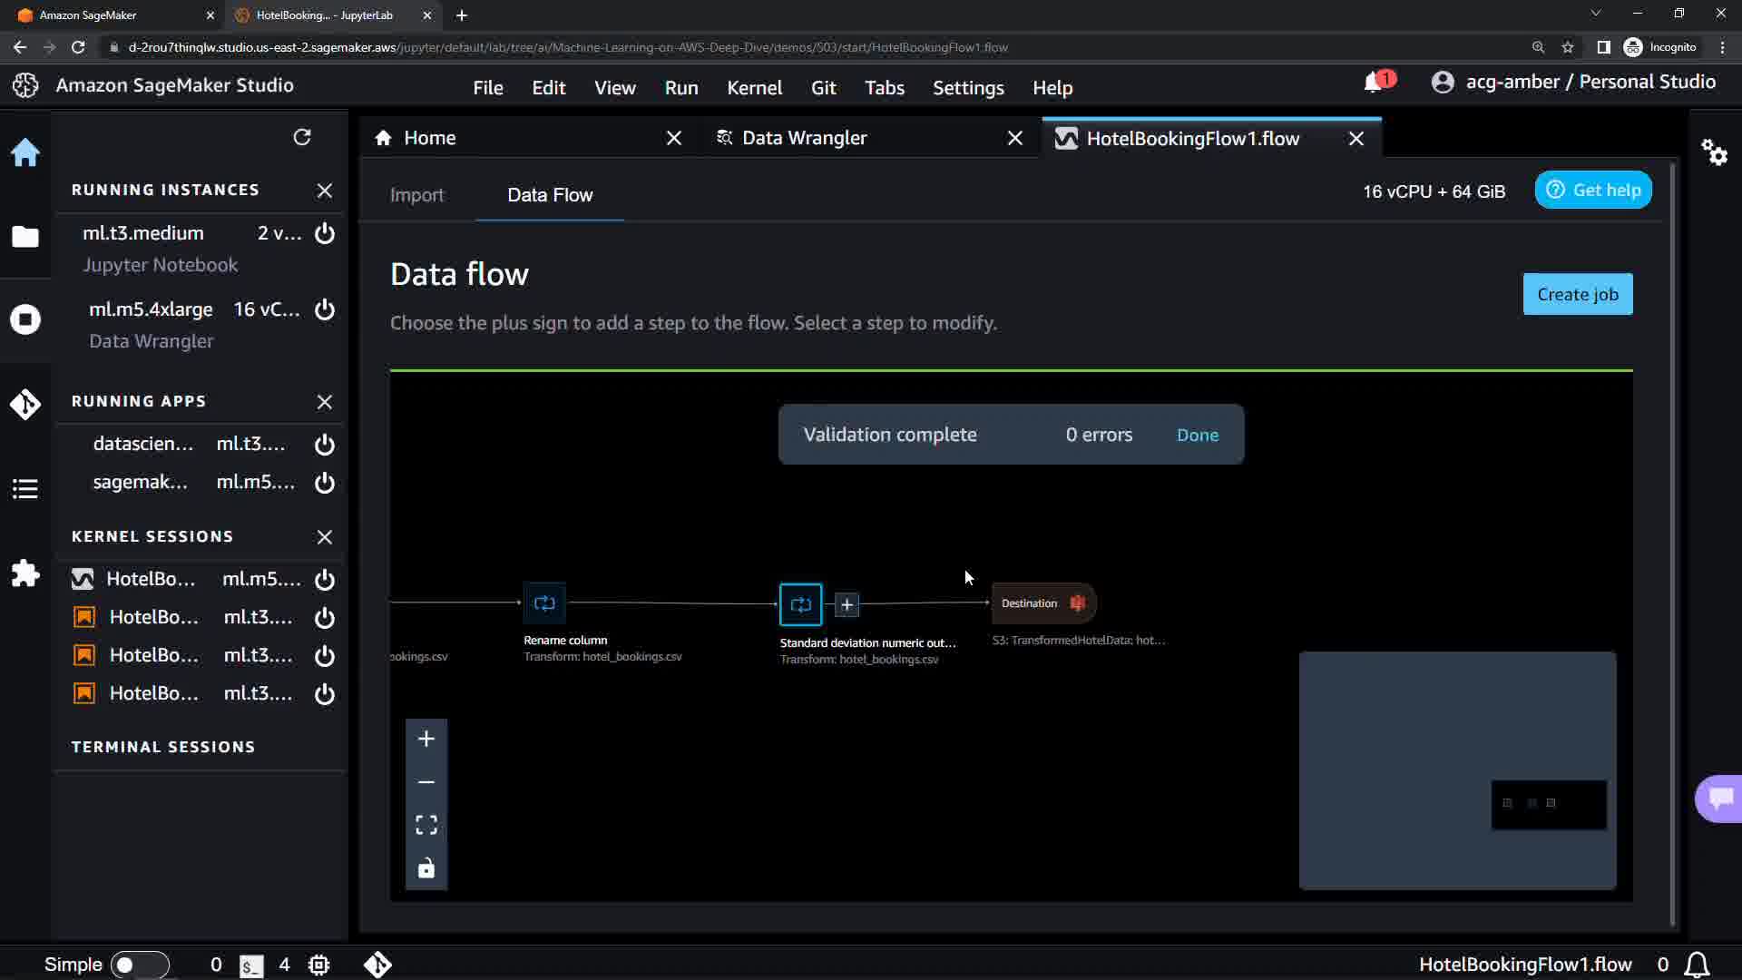Toggle the Simple mode switch

pos(139,965)
